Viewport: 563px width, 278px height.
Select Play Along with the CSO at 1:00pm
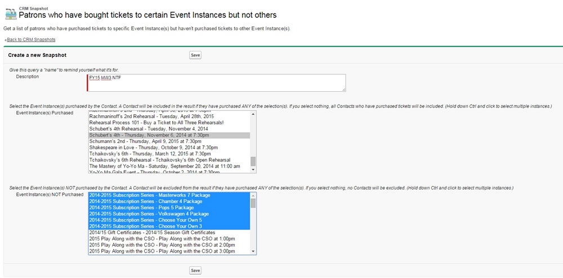(169, 239)
